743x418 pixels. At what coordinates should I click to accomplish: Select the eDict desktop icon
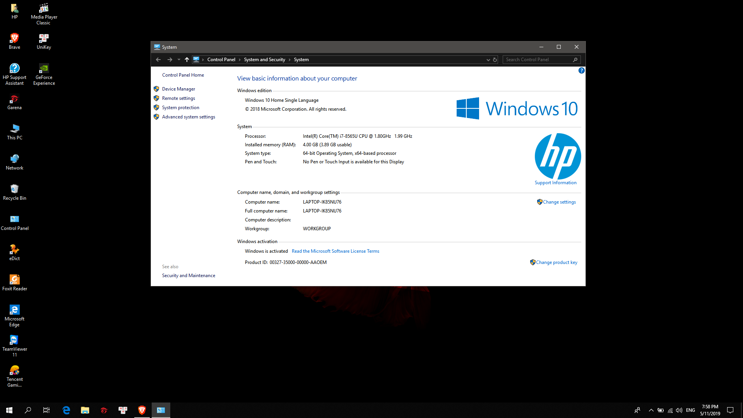tap(14, 253)
